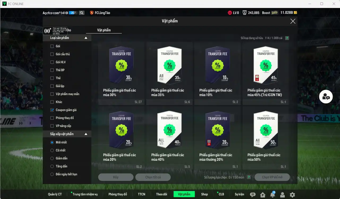The height and width of the screenshot is (199, 340).
Task: Open Trung tâm nhiệm vụ menu item
Action: (85, 194)
